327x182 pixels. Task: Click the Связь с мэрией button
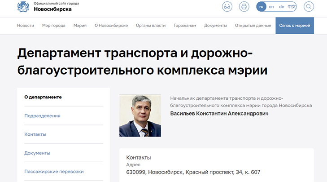tap(295, 26)
